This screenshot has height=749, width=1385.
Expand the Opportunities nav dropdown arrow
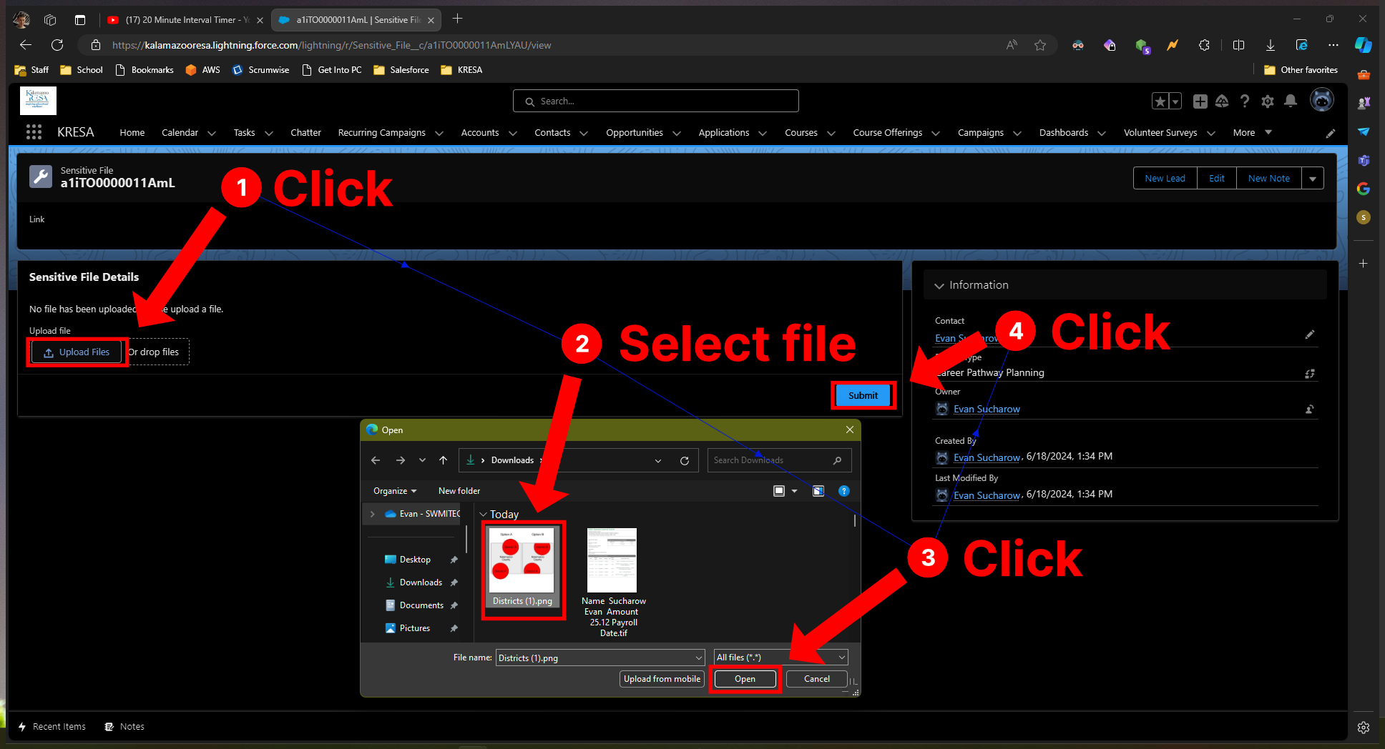(x=677, y=134)
